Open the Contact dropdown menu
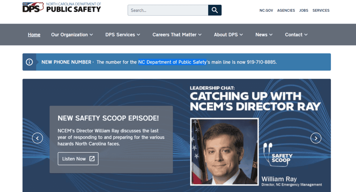The width and height of the screenshot is (356, 192). (296, 35)
